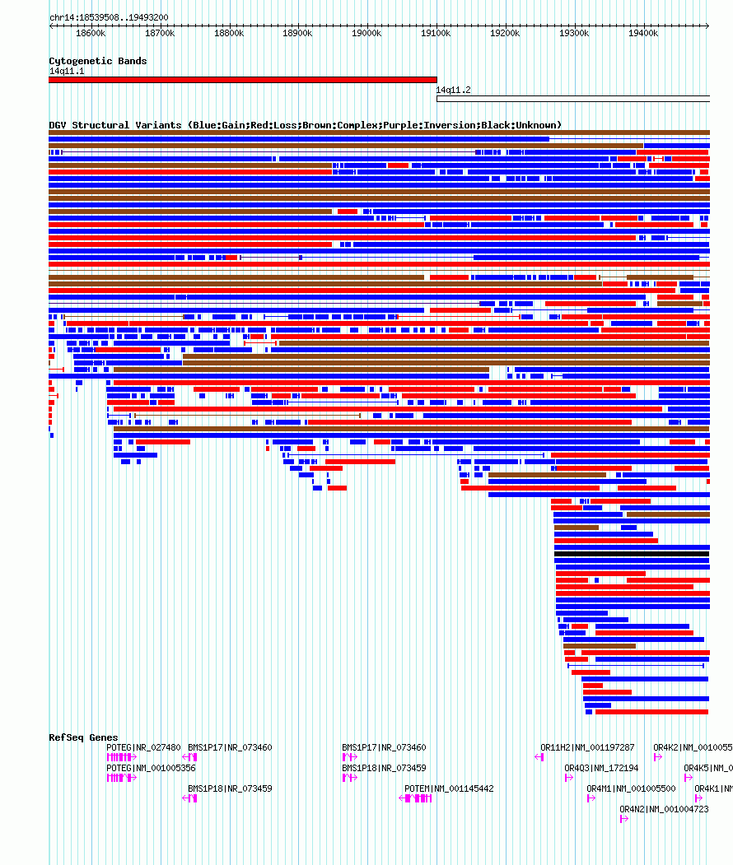Select the white 14q11.2 cytogenetic band bar
The width and height of the screenshot is (733, 865).
point(573,99)
